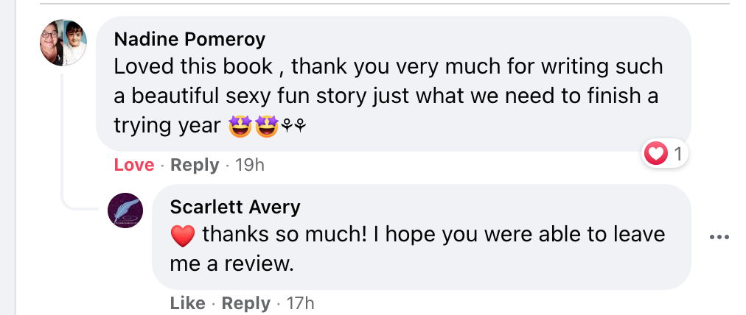Open Scarlett Avery's profile name link

point(235,207)
